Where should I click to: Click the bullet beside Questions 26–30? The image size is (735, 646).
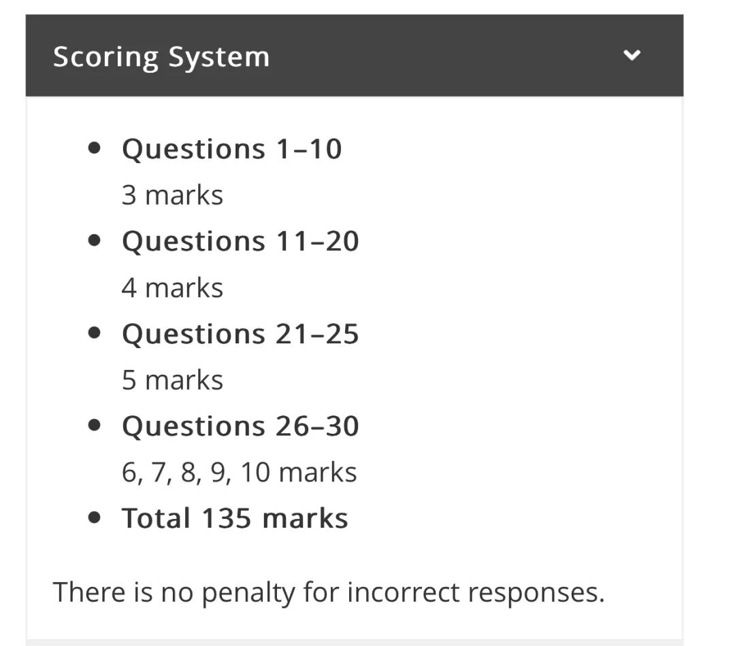tap(94, 426)
